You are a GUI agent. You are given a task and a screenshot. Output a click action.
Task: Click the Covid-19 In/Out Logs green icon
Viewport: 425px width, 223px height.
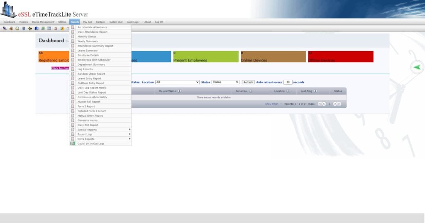73,144
